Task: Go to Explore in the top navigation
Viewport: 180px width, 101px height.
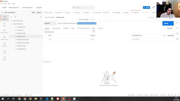Action: click(x=39, y=8)
